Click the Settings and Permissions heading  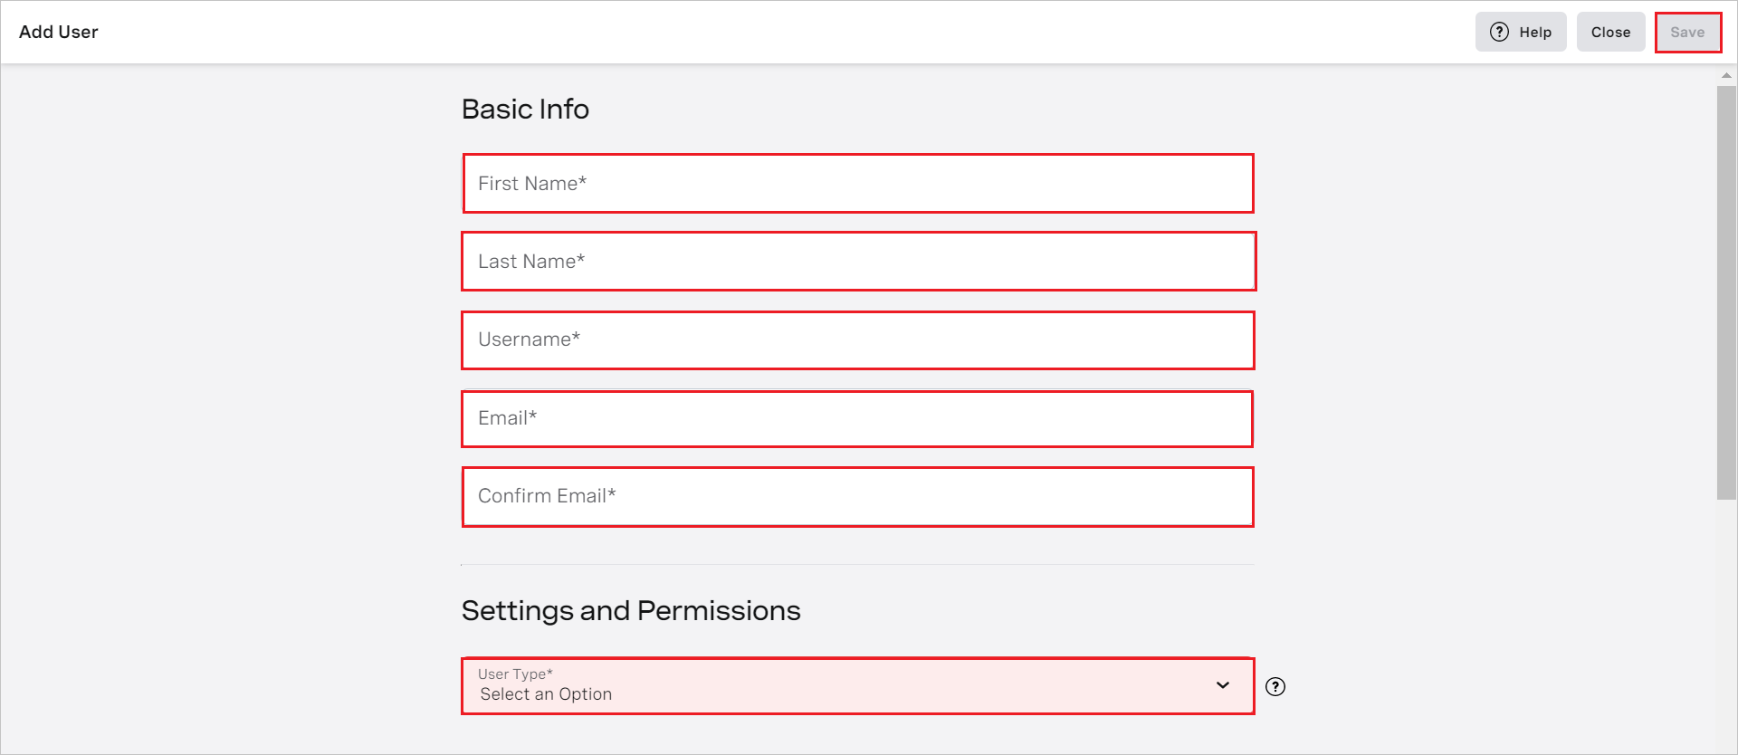coord(631,610)
